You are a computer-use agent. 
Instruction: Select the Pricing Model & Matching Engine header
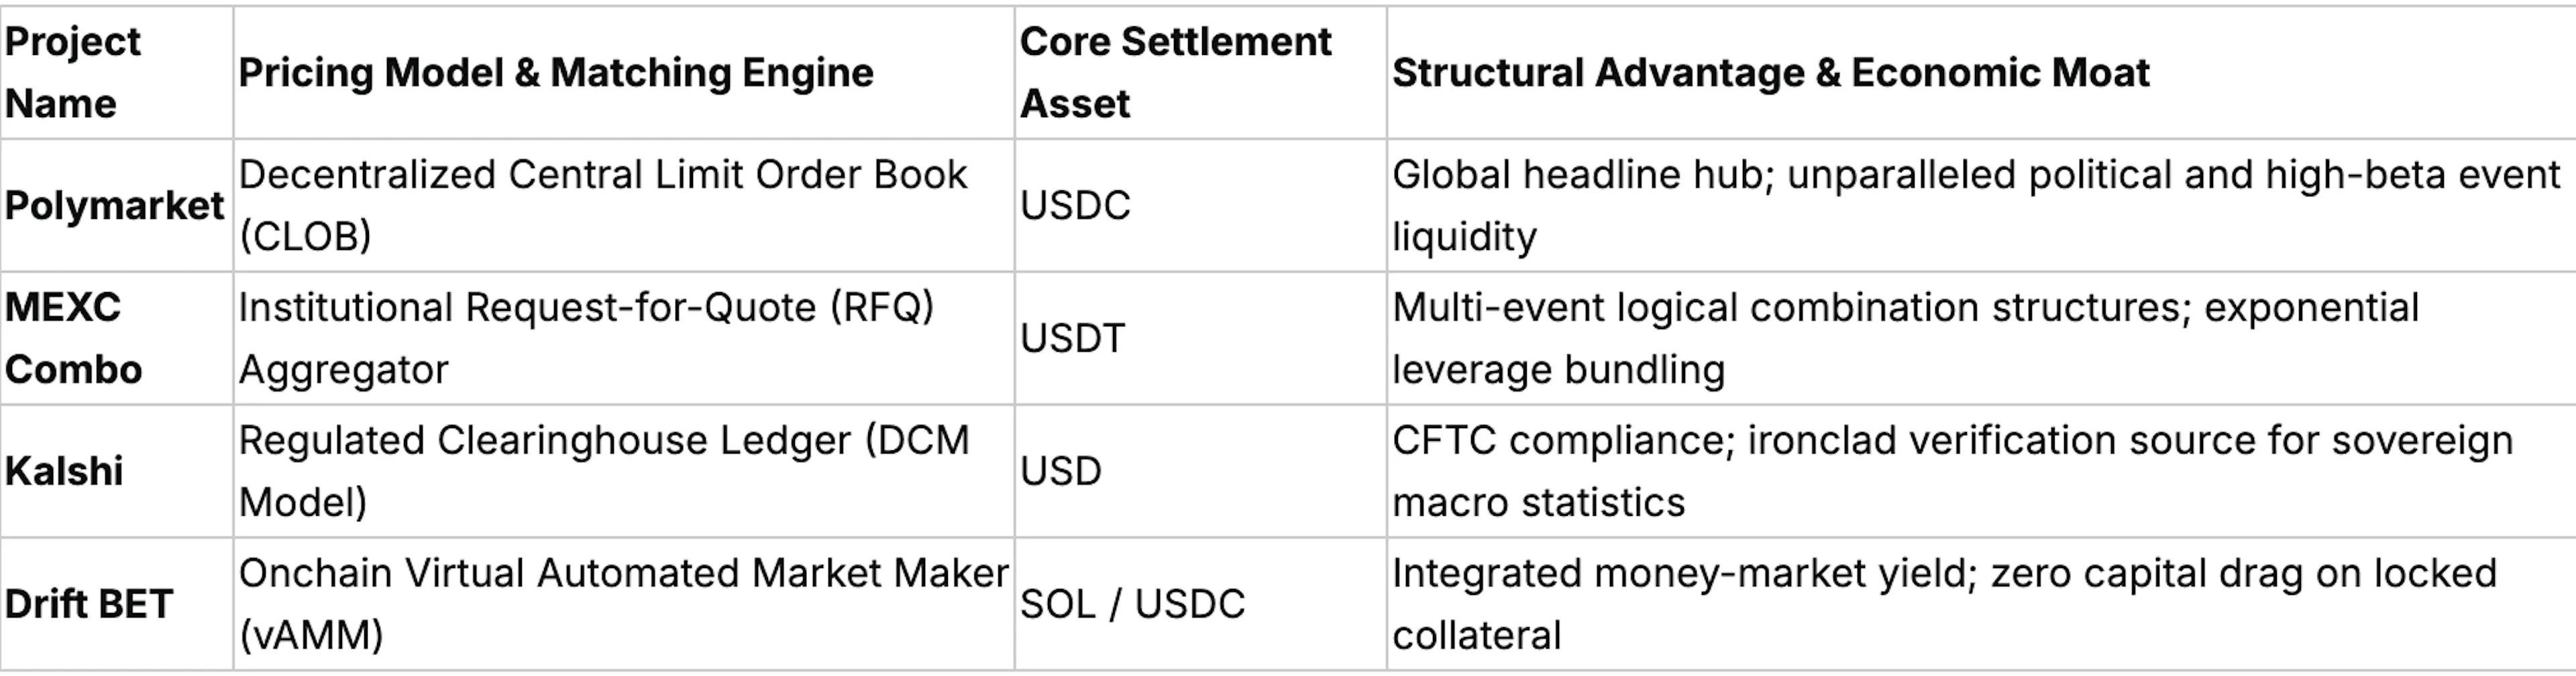[x=556, y=72]
